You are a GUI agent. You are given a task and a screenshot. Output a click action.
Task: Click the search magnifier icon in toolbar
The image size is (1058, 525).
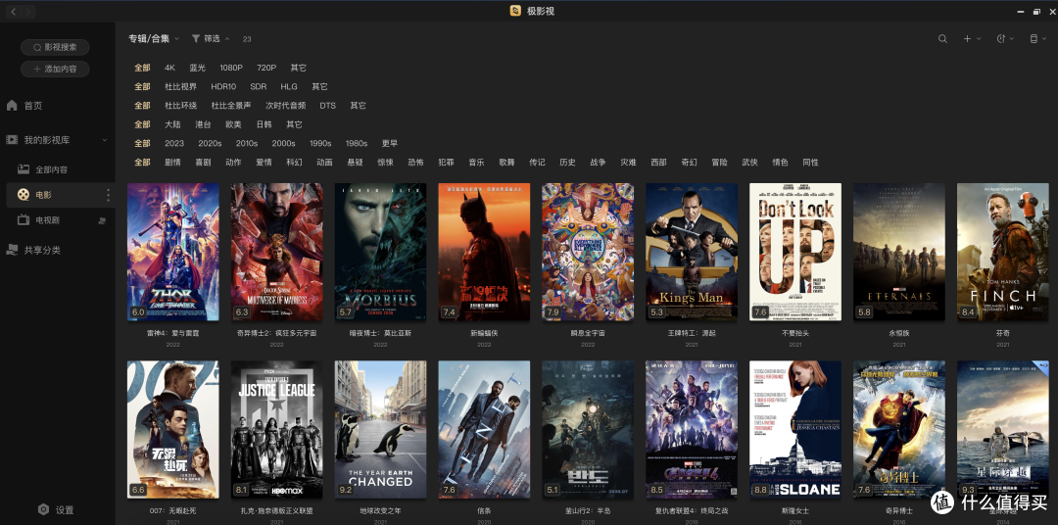(942, 39)
